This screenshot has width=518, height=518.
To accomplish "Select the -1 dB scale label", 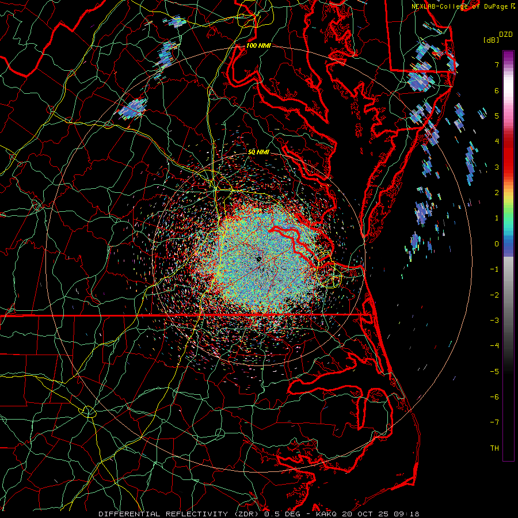I will [494, 269].
